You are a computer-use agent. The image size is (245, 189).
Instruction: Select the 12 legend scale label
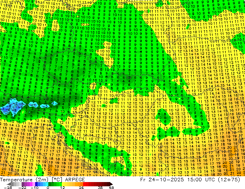click(x=63, y=187)
